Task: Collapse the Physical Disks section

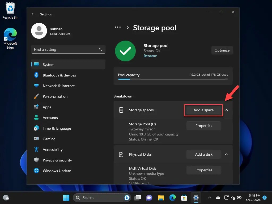Action: [x=226, y=154]
